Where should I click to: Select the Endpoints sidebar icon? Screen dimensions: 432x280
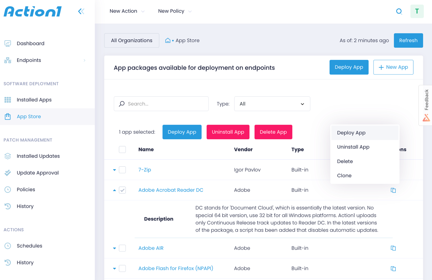pos(7,60)
